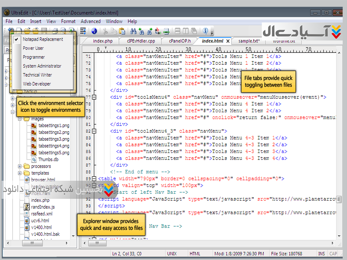Viewport: 347px width, 260px height.
Task: Click the blue help info icon
Action: [206, 31]
